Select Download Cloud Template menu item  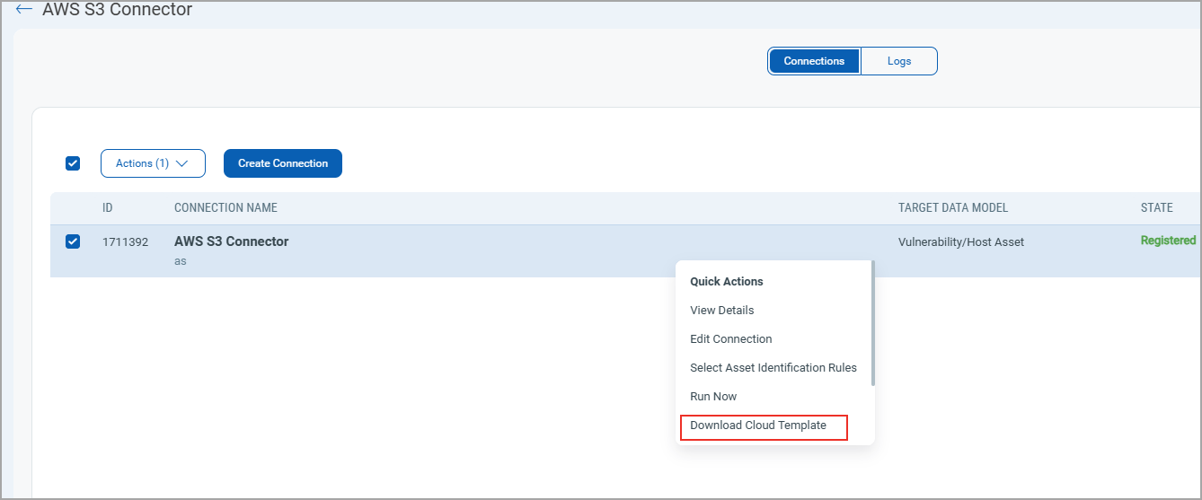pos(758,425)
